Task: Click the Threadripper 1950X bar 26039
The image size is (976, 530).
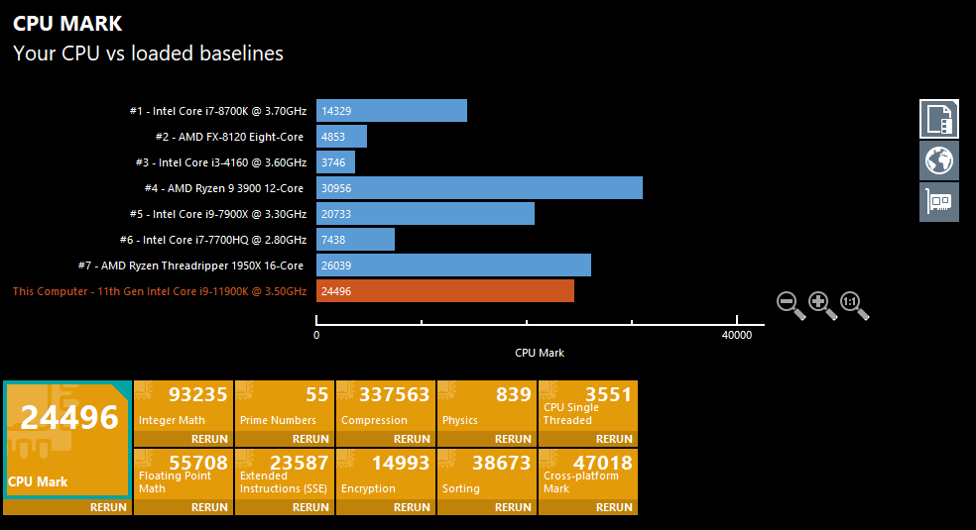Action: [453, 265]
